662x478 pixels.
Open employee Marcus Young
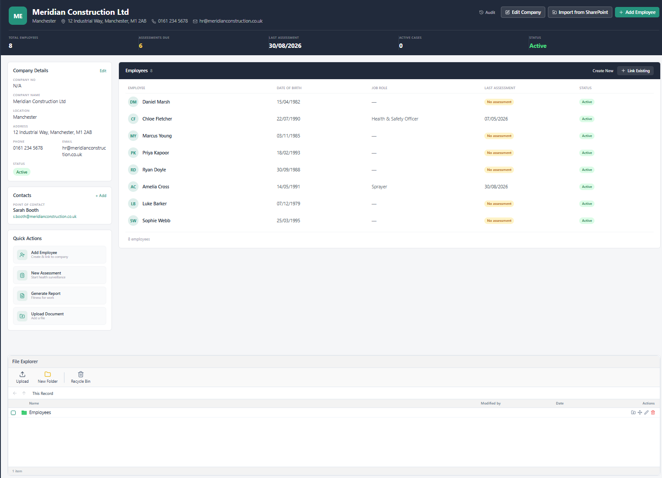click(157, 136)
